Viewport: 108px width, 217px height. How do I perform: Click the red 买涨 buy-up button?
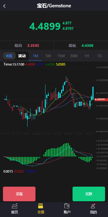point(19,194)
